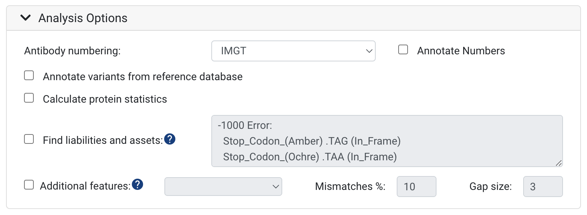This screenshot has height=215, width=587.
Task: Click the Analysis Options panel title
Action: [83, 18]
